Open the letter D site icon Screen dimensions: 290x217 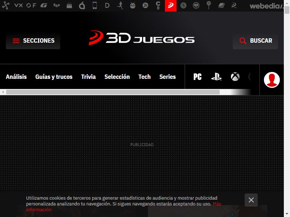coord(107,5)
